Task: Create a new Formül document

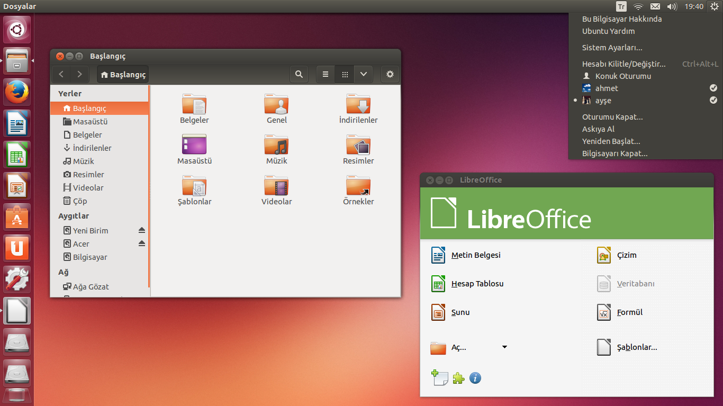Action: (620, 312)
